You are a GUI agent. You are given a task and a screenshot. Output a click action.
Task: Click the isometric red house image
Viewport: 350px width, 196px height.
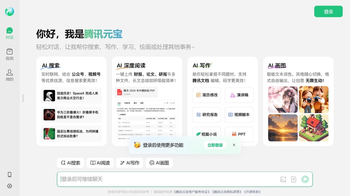click(x=314, y=128)
